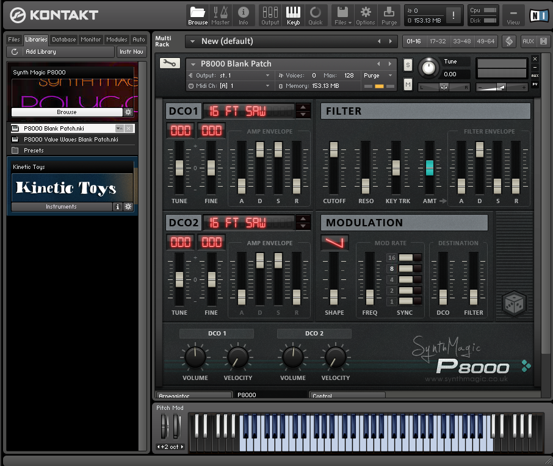The width and height of the screenshot is (553, 466).
Task: Open Kinetic Toys library settings gear
Action: pos(128,207)
